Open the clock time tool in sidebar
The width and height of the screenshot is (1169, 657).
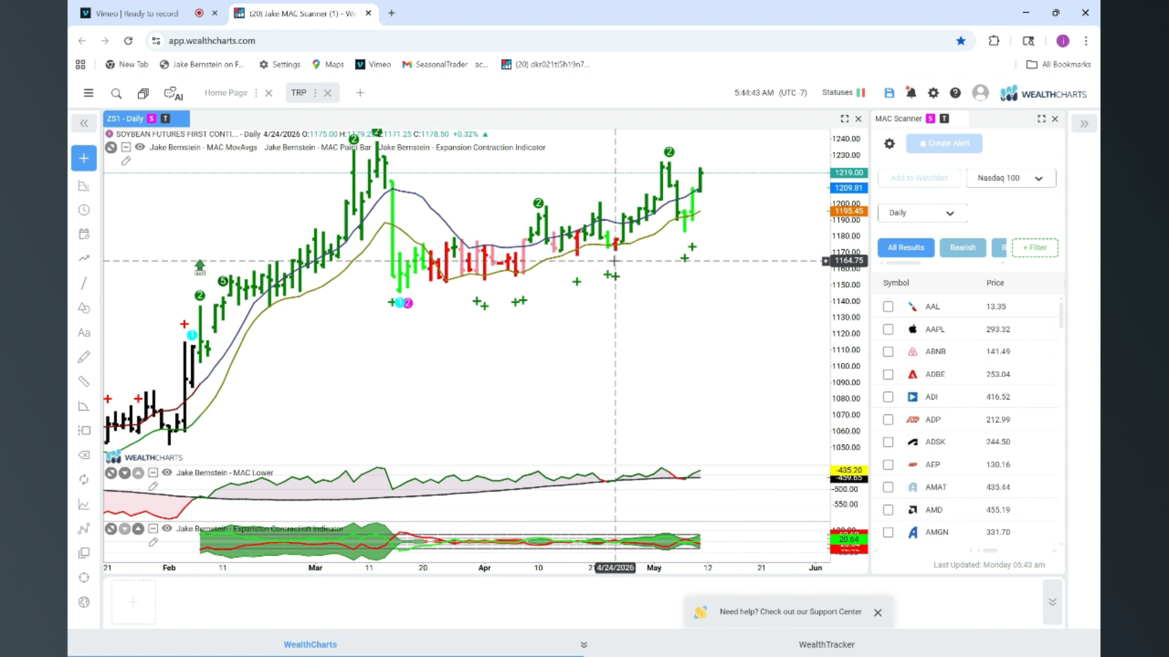84,210
